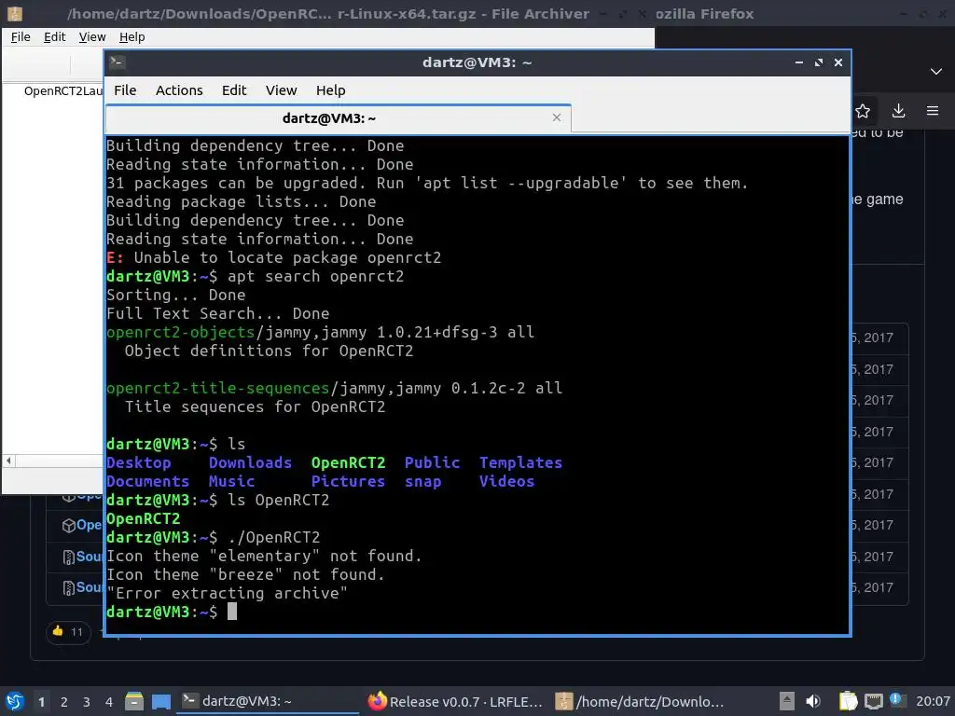Click the 'openrct2-objects' text in terminal

[x=180, y=333]
